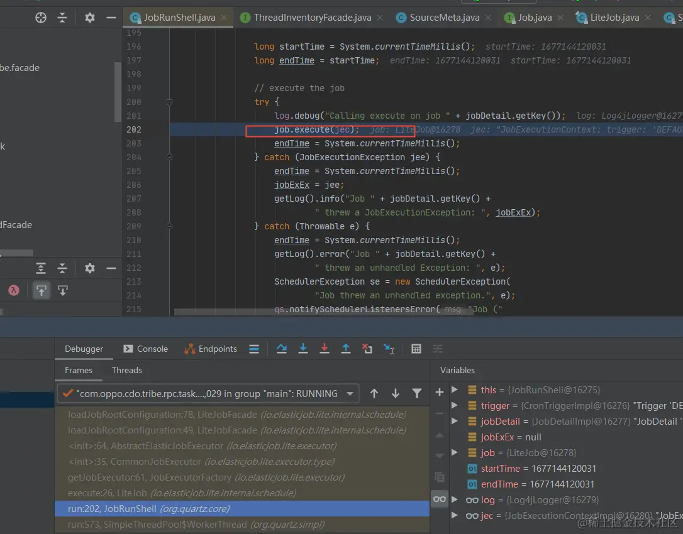Click the Drop Frame icon
Viewport: 683px width, 534px height.
[x=367, y=349]
